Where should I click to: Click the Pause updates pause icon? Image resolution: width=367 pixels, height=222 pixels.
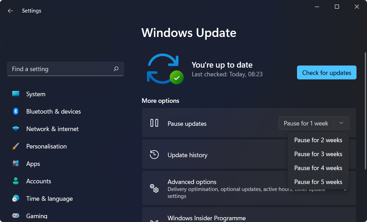(154, 123)
